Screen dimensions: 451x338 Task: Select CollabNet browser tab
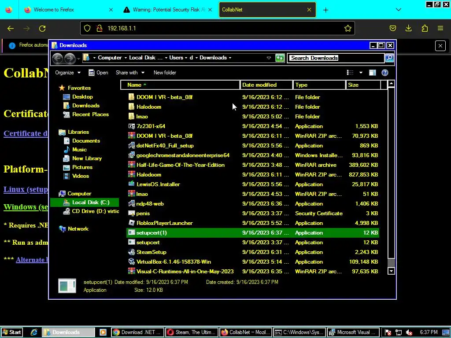click(267, 10)
